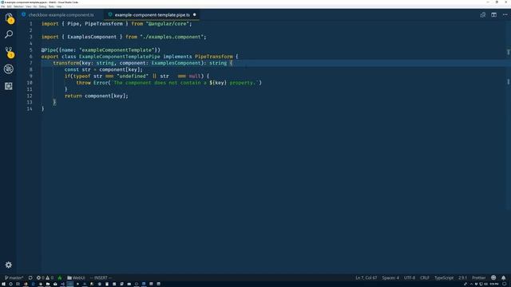The height and width of the screenshot is (287, 511).
Task: Switch to checkbox-example.component.ts tab
Action: (61, 15)
